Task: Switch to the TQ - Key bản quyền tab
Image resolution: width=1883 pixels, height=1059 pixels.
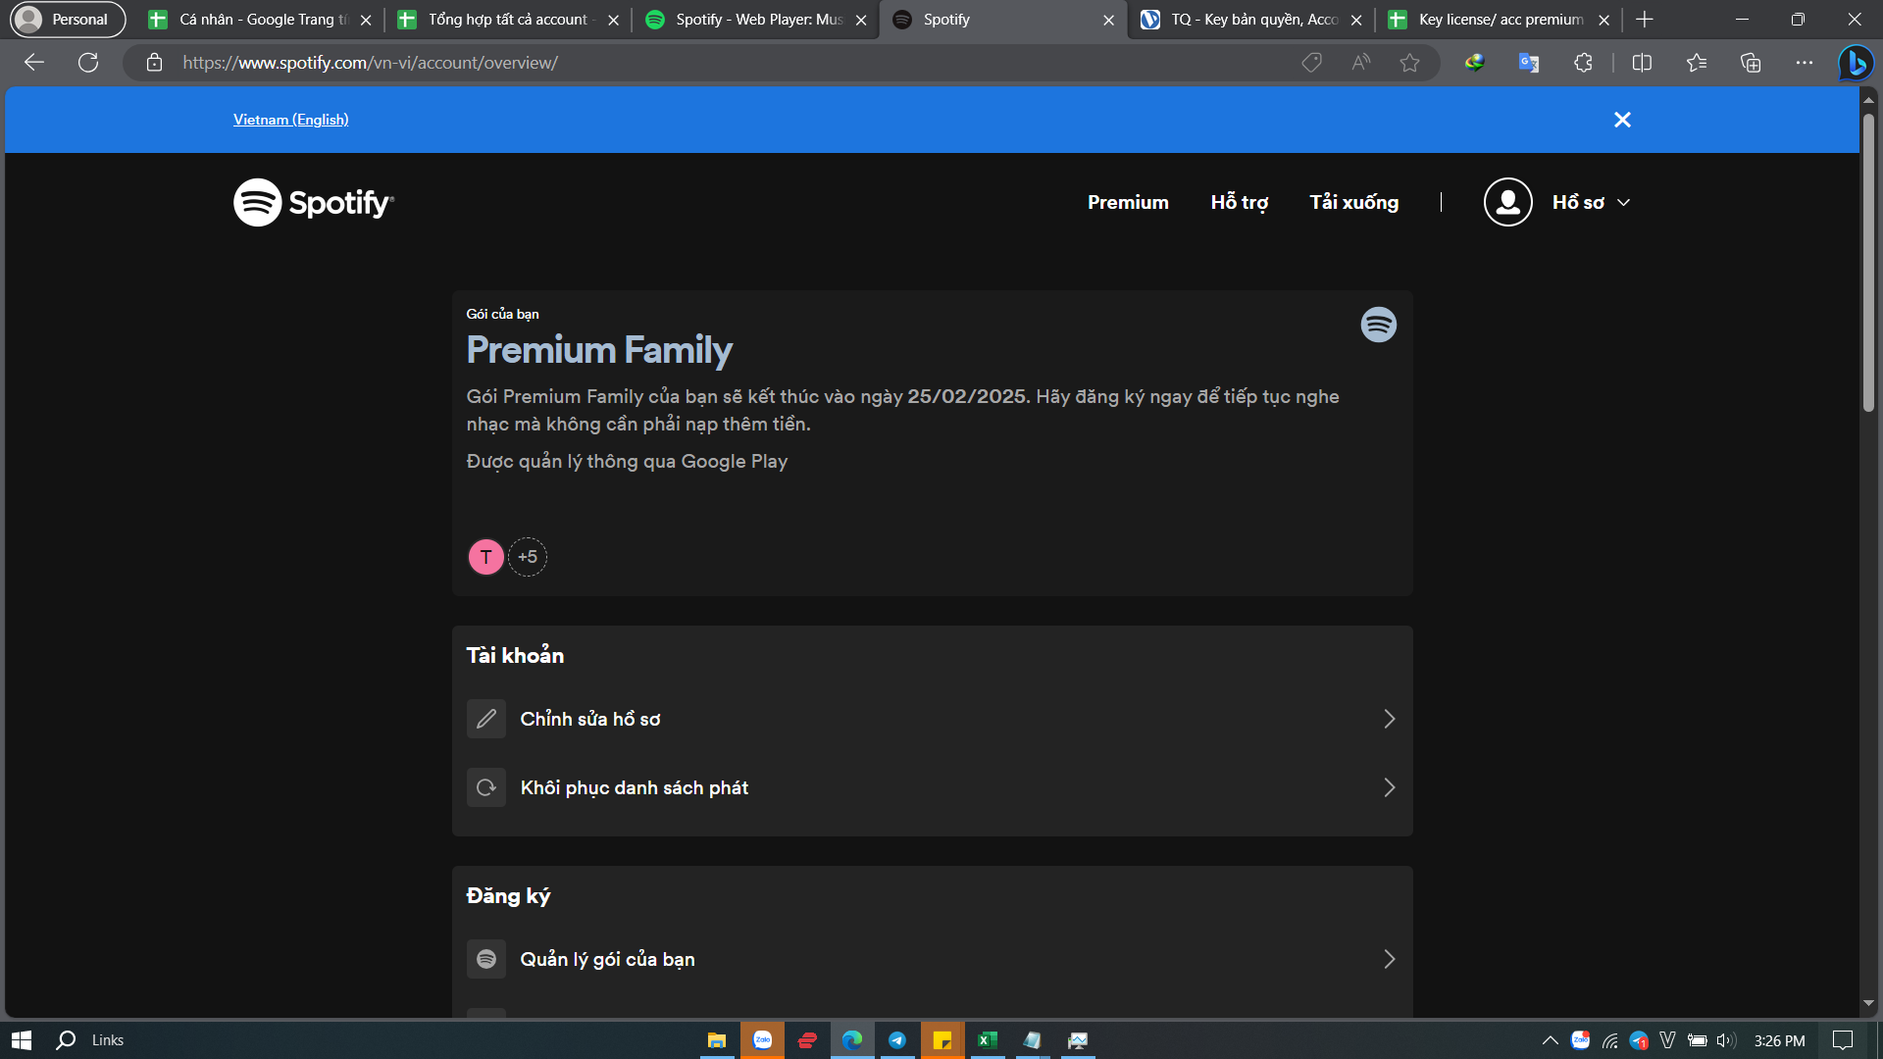Action: pyautogui.click(x=1251, y=20)
